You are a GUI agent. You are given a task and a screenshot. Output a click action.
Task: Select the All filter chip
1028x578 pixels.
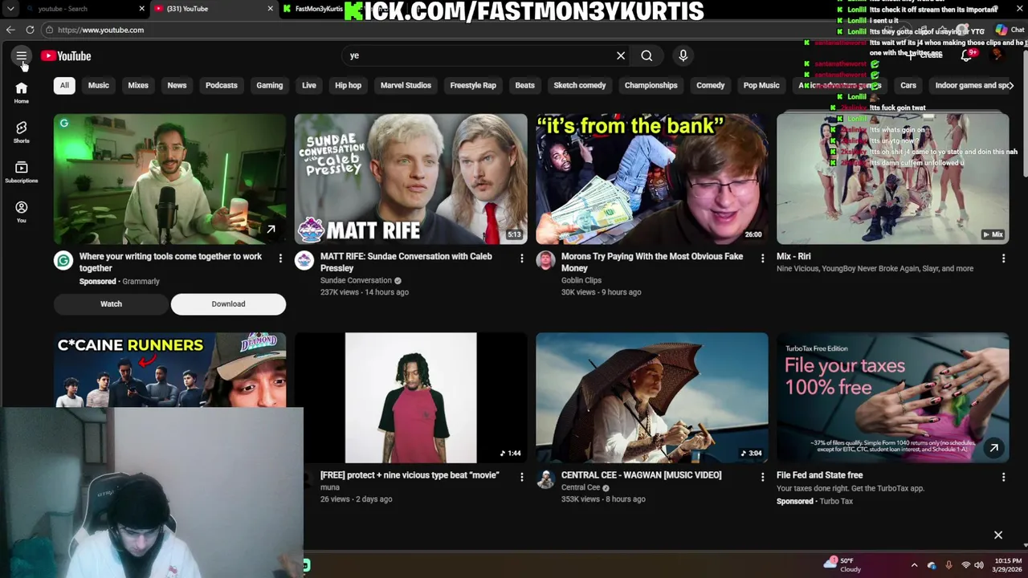click(64, 85)
